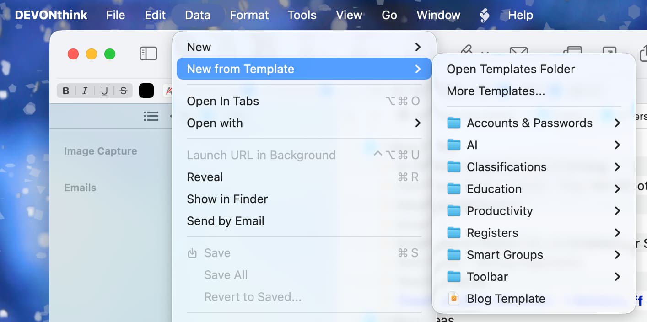Select Show in Finder menu item

click(x=227, y=199)
